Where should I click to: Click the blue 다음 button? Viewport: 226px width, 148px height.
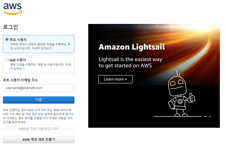tap(39, 100)
